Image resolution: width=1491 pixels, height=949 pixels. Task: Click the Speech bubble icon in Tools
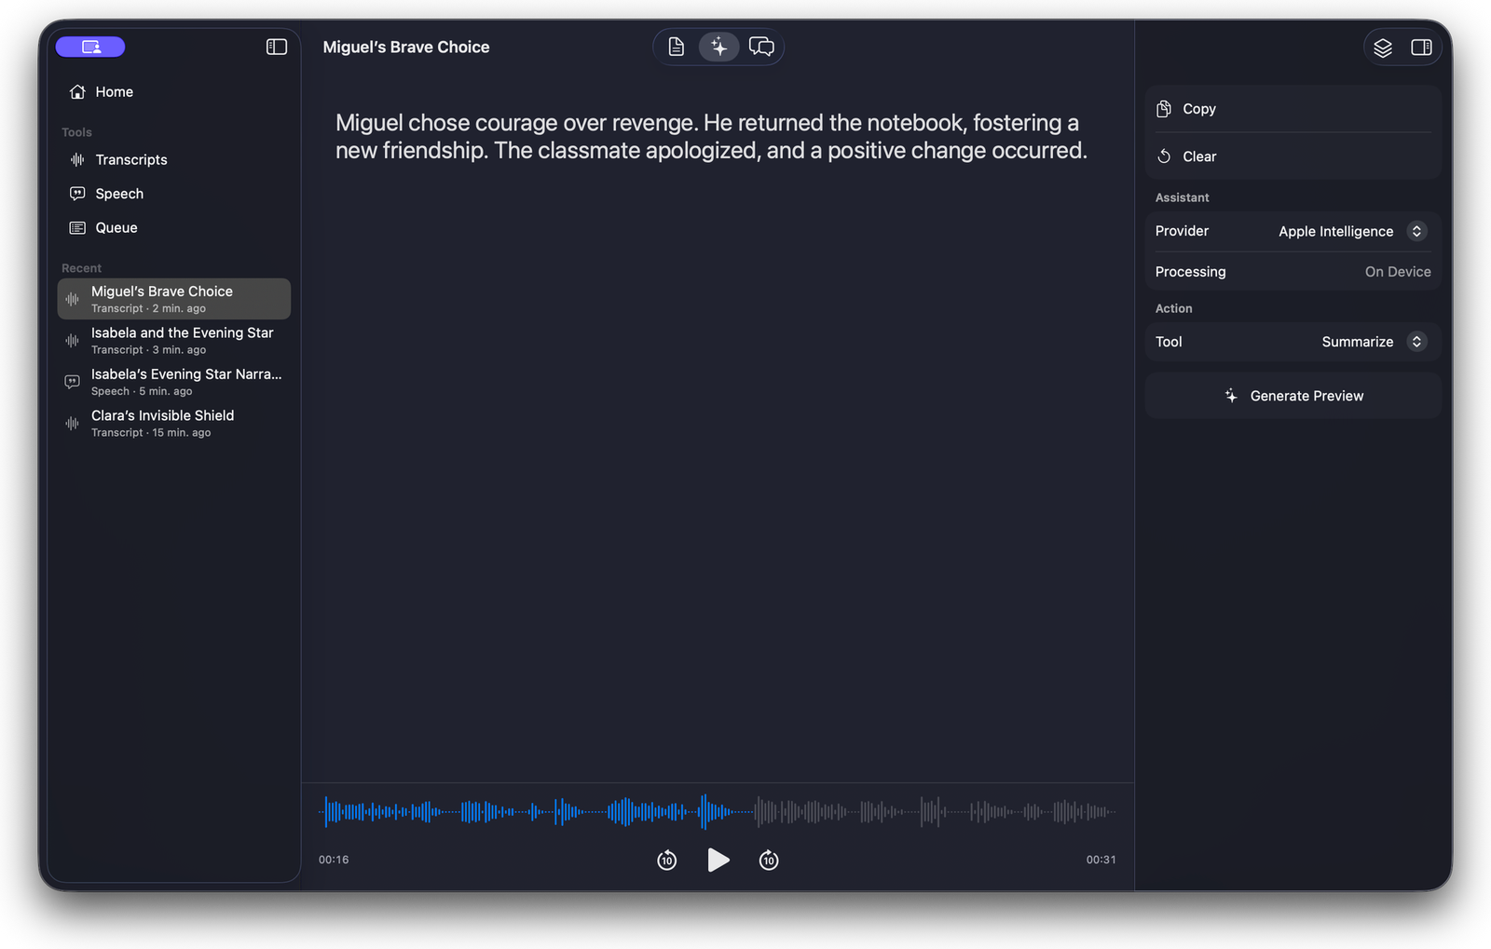(x=77, y=194)
